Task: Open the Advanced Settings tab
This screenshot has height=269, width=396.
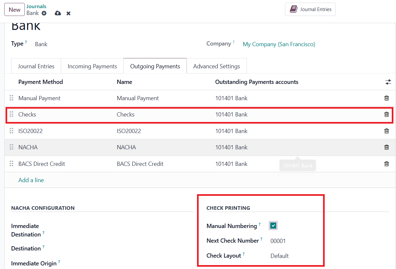Action: pyautogui.click(x=217, y=66)
